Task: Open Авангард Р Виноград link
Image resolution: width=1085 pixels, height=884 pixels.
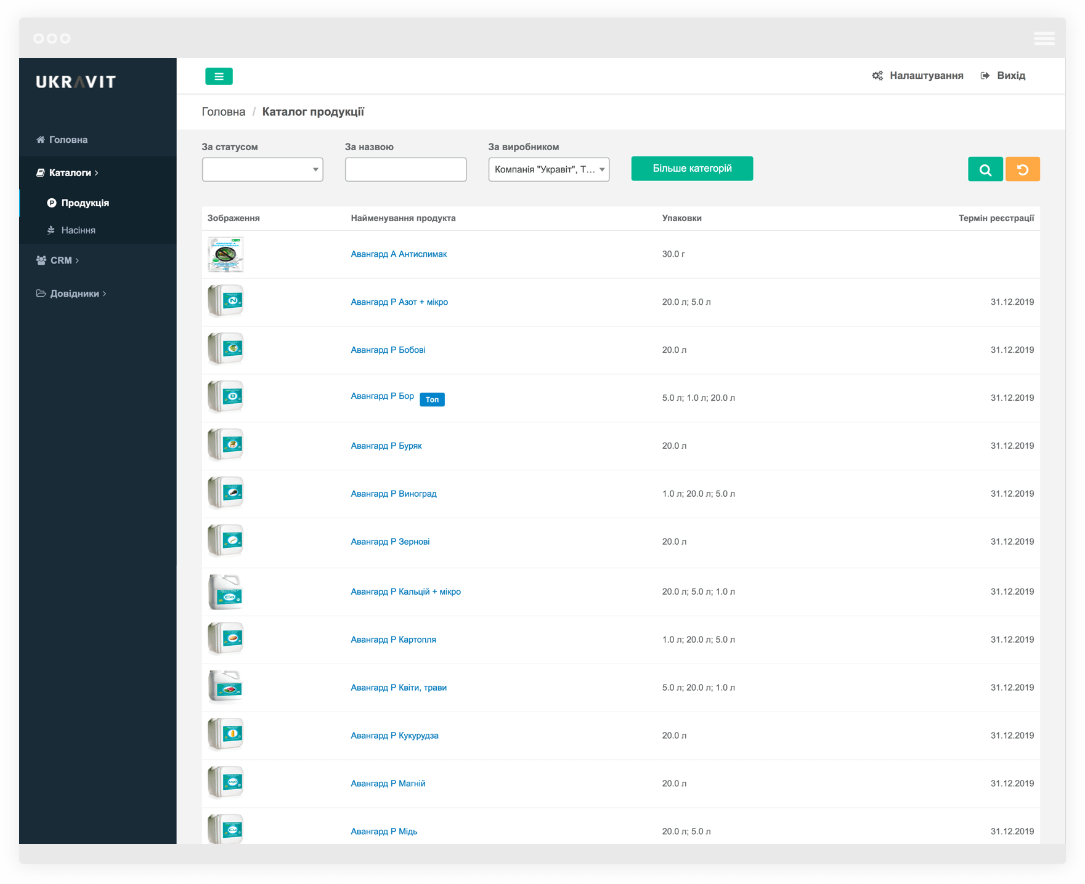Action: 394,494
